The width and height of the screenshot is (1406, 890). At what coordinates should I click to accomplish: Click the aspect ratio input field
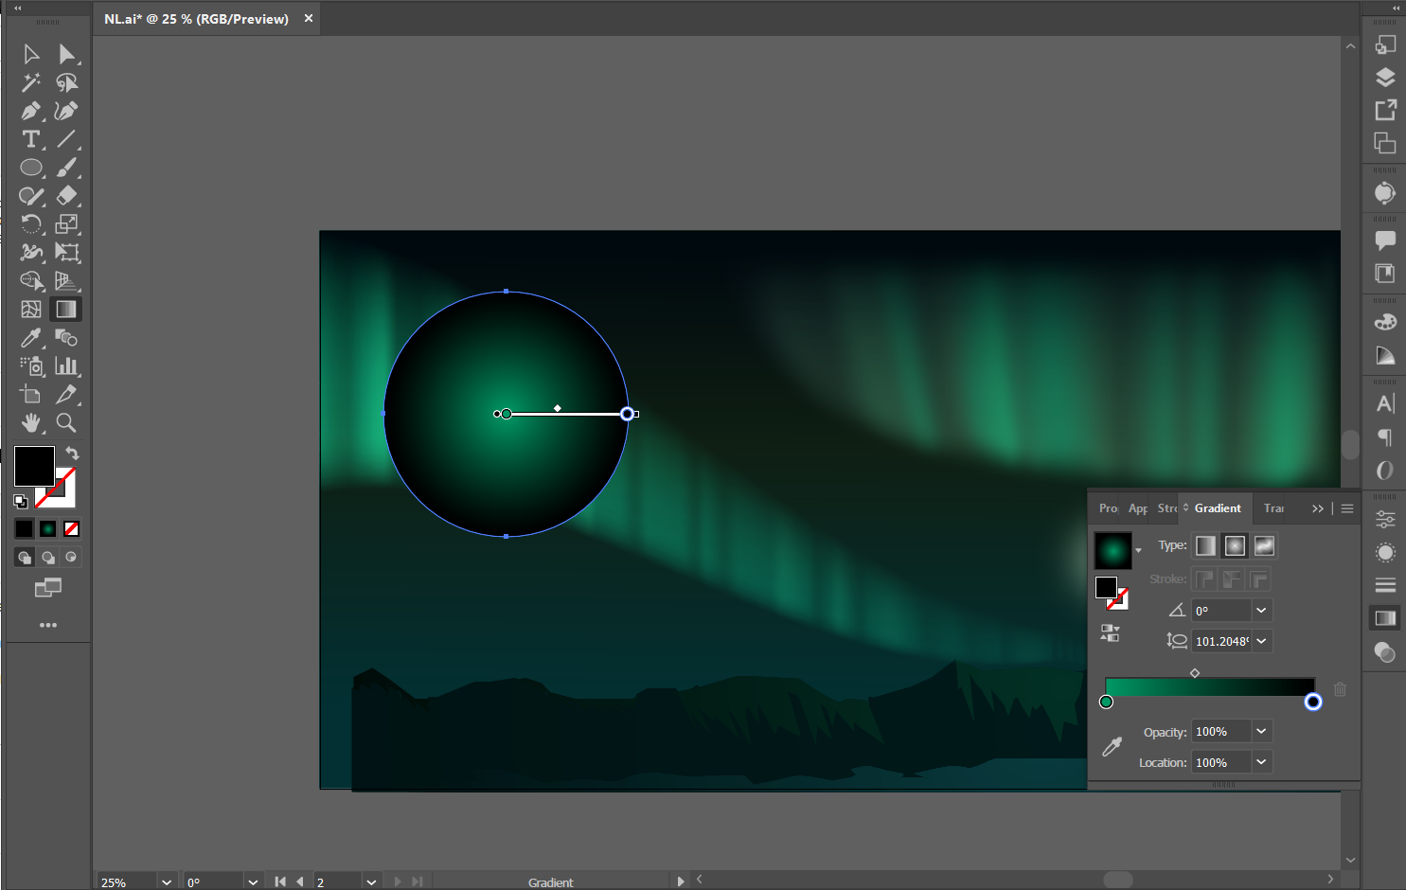coord(1221,641)
